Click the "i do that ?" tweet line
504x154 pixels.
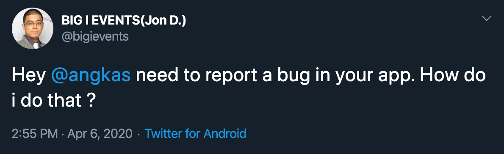pos(53,101)
